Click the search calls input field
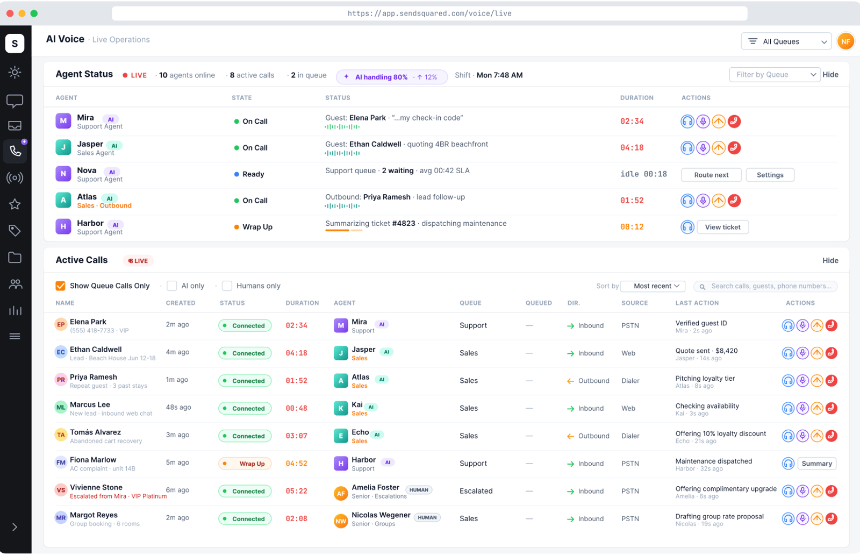860x555 pixels. pos(765,286)
